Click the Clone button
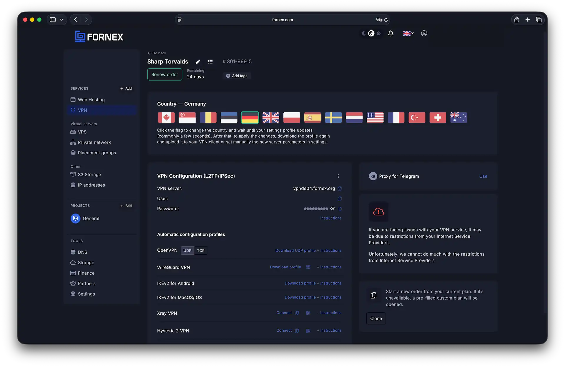This screenshot has width=565, height=367. click(376, 318)
